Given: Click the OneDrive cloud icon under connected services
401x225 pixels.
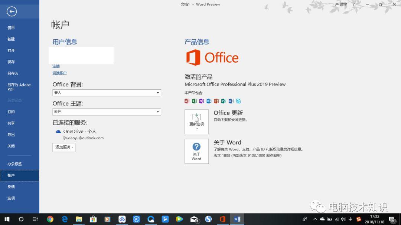Looking at the screenshot, I should click(58, 132).
